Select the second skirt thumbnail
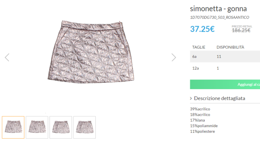This screenshot has width=260, height=145. click(37, 127)
